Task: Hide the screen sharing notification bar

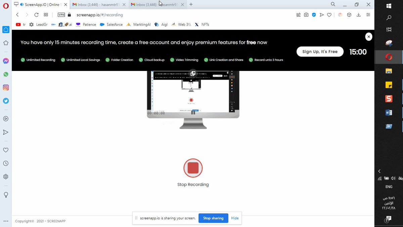Action: pos(235,218)
